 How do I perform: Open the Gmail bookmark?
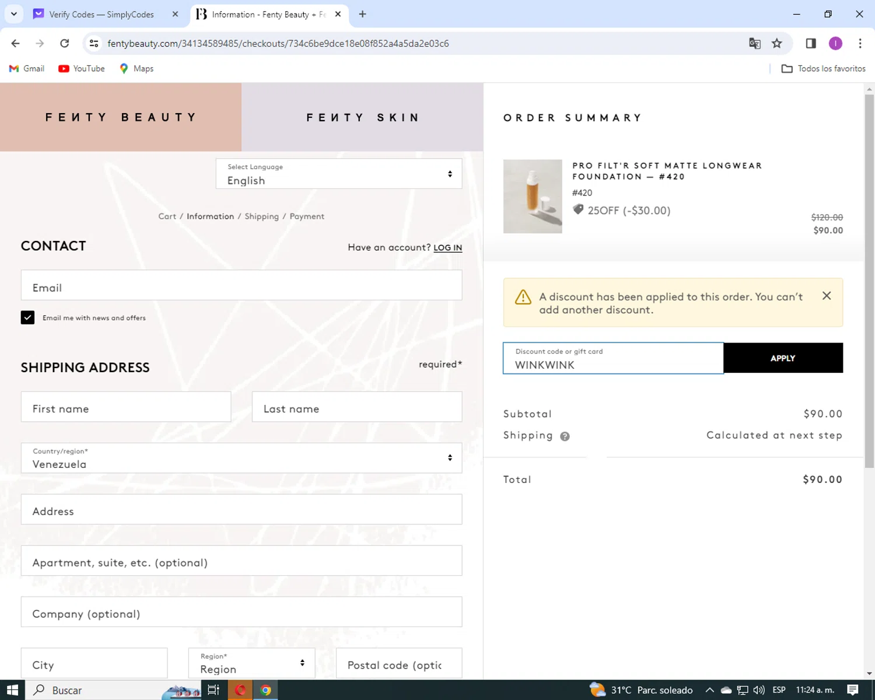(27, 68)
